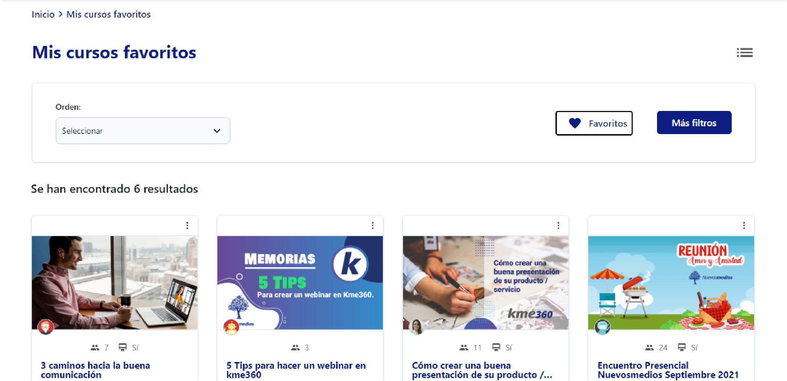Toggle the Favoritos heart filter
This screenshot has width=787, height=381.
594,123
